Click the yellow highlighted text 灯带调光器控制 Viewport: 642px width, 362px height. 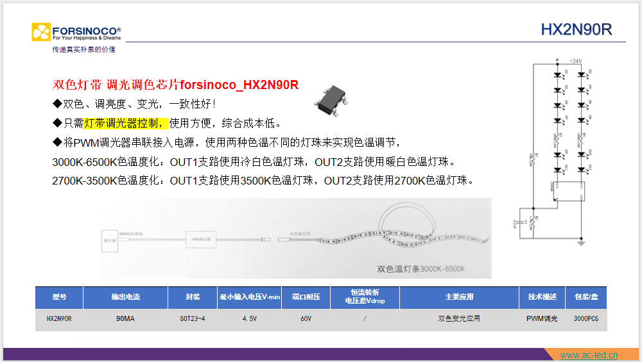point(125,123)
